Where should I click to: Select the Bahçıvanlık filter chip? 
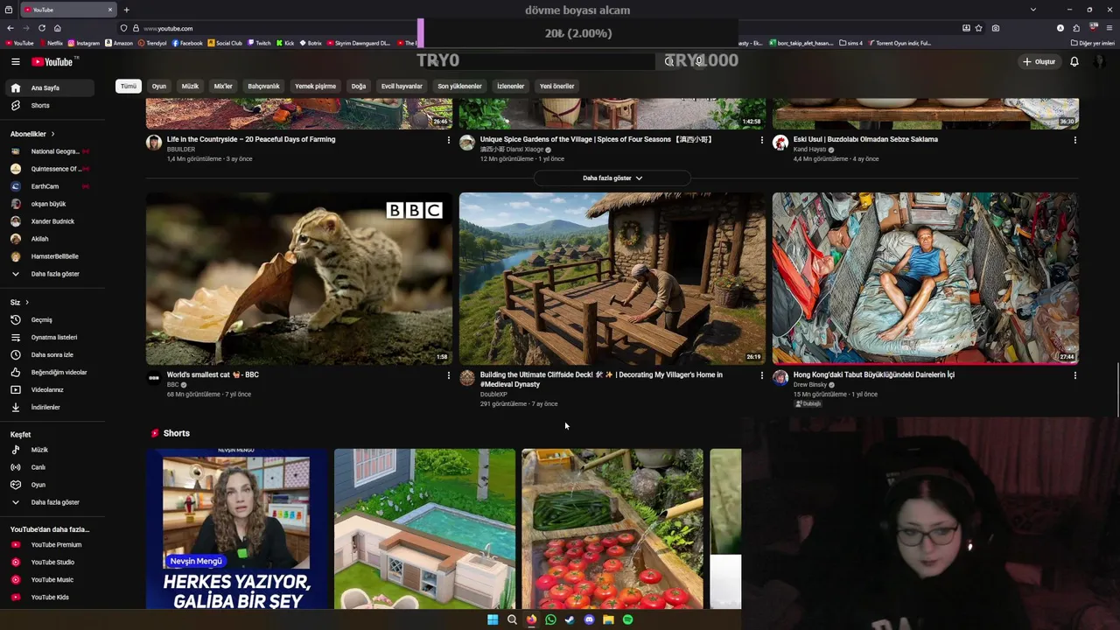point(263,86)
